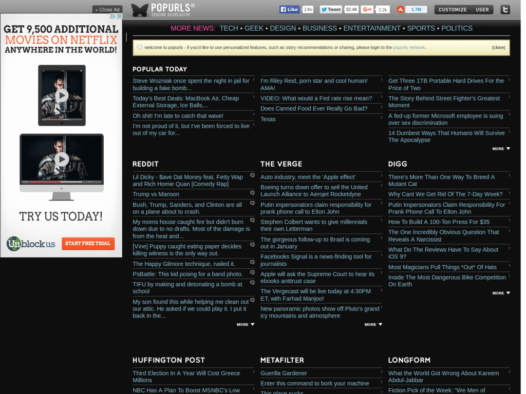Open the GEEK news category
Screen dimensions: 526x394
pyautogui.click(x=254, y=29)
